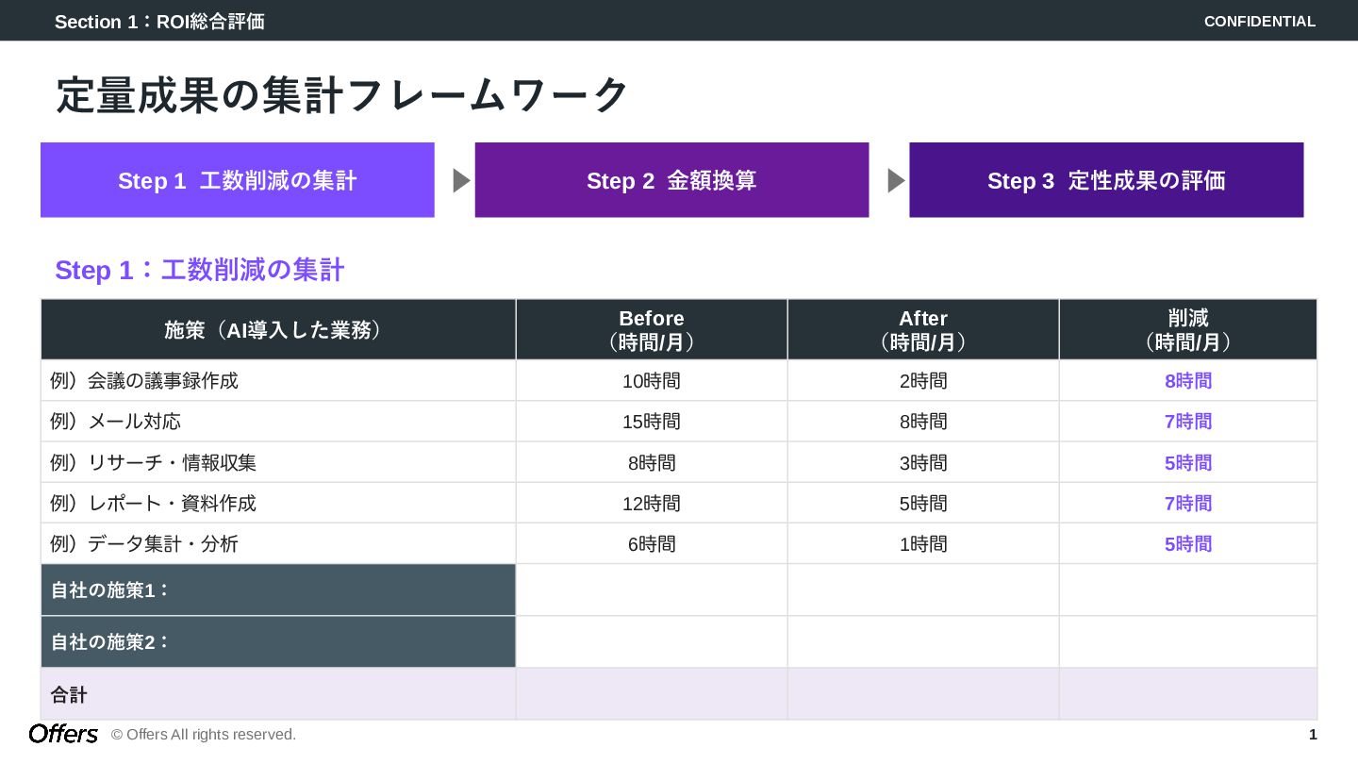Click the © Offers All rights reserved text
The image size is (1358, 764).
click(x=204, y=735)
